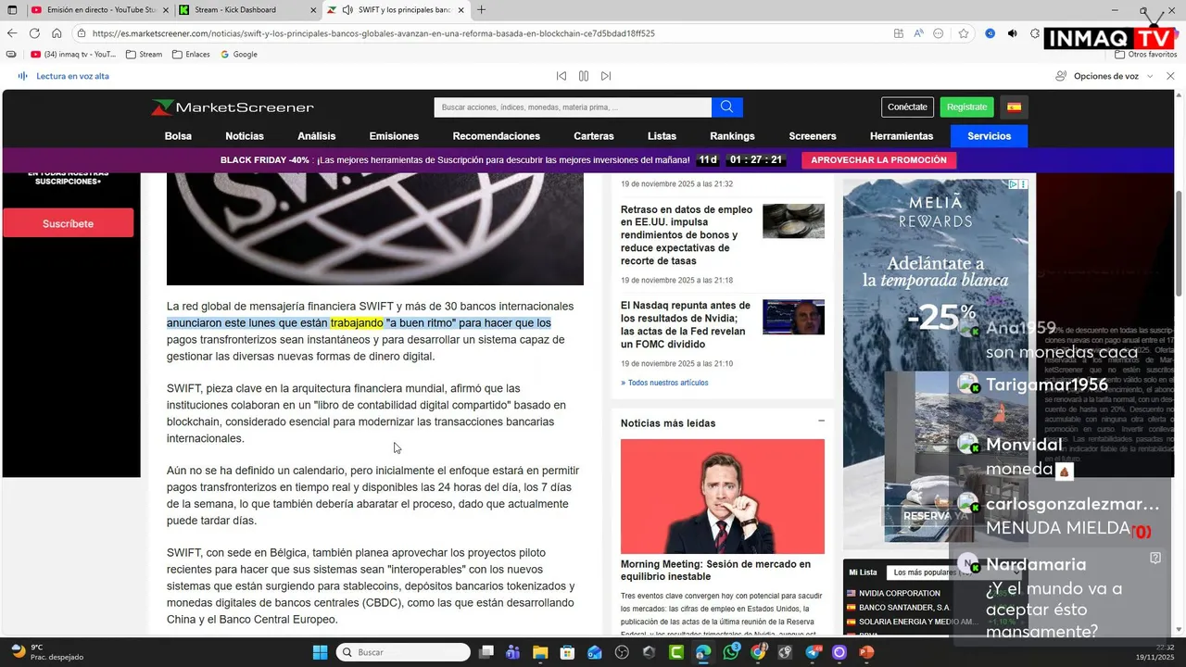
Task: Click the address bar URL
Action: click(373, 33)
